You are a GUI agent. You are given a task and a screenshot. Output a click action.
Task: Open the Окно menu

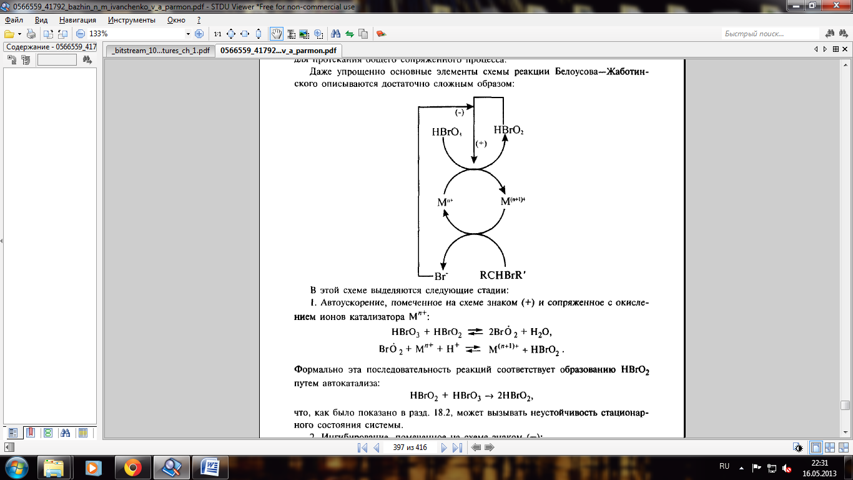tap(176, 20)
